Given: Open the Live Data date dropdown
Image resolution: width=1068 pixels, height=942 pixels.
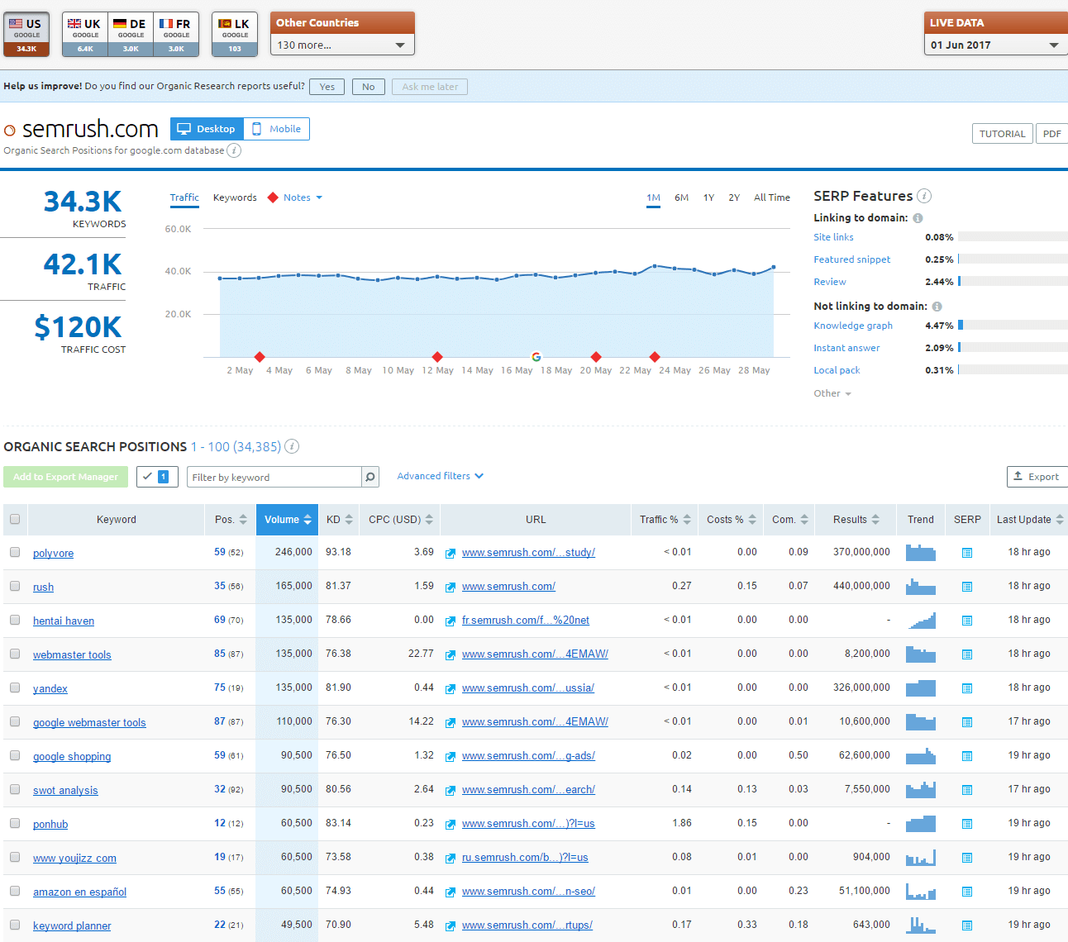Looking at the screenshot, I should tap(995, 45).
